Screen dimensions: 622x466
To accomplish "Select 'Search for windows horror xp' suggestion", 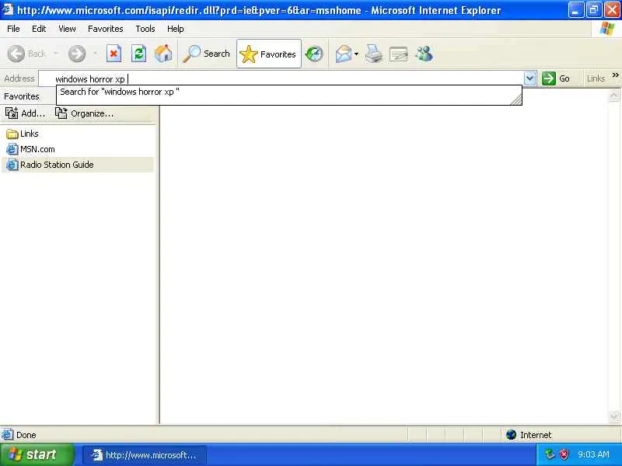I will point(288,92).
